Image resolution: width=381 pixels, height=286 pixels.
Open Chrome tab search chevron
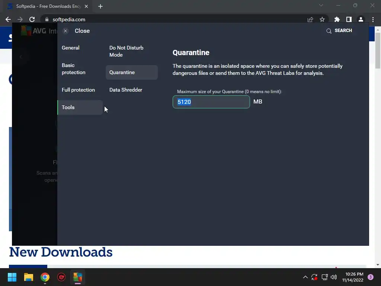coord(321,5)
